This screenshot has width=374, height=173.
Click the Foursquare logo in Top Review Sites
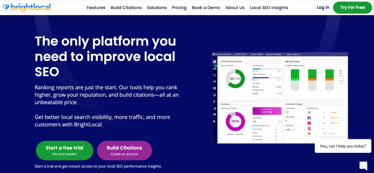[x=309, y=128]
